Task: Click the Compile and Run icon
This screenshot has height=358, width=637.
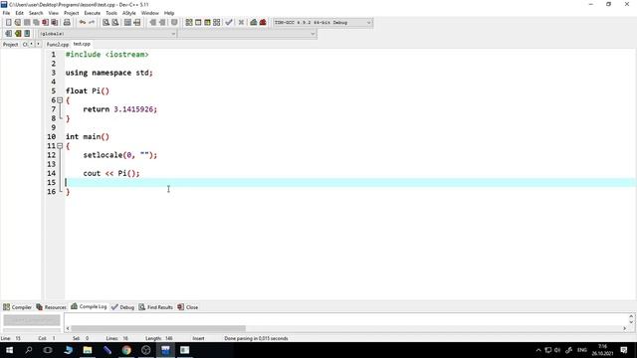Action: [x=207, y=23]
